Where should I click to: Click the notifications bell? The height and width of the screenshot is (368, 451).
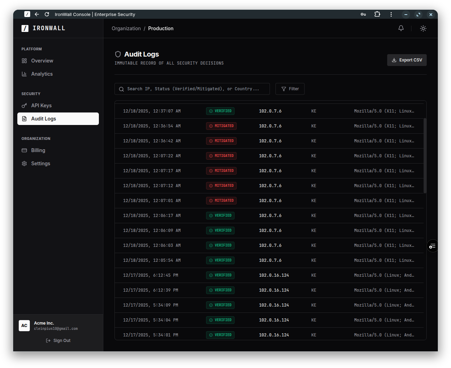(x=401, y=28)
